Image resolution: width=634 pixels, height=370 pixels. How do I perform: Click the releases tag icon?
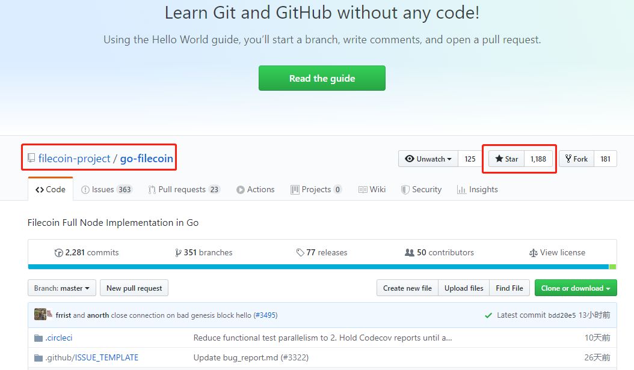[300, 252]
